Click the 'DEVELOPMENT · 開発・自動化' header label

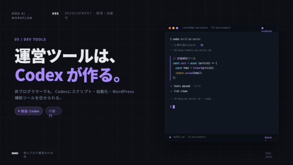click(89, 15)
